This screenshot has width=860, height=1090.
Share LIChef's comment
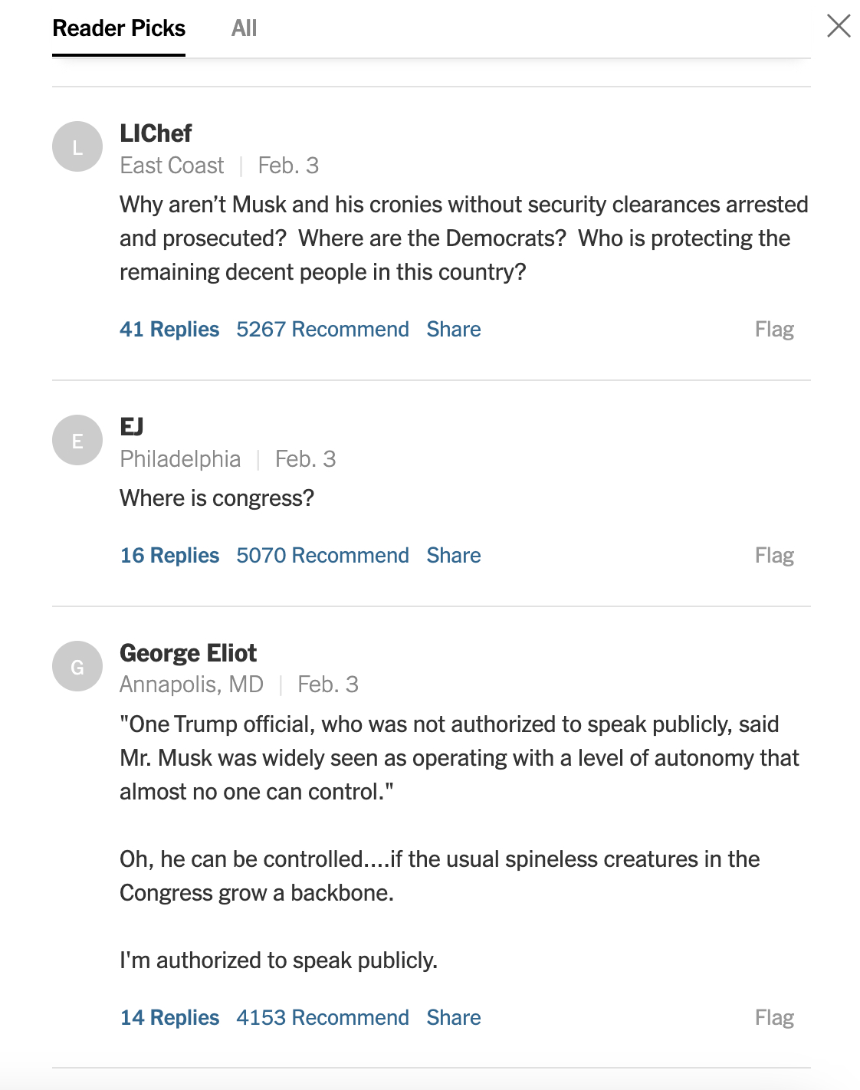coord(454,330)
